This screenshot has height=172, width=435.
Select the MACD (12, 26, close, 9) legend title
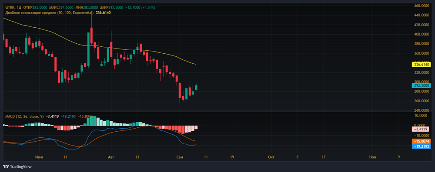coord(24,117)
